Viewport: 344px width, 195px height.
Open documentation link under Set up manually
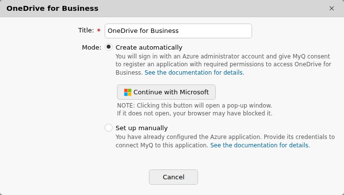260,145
